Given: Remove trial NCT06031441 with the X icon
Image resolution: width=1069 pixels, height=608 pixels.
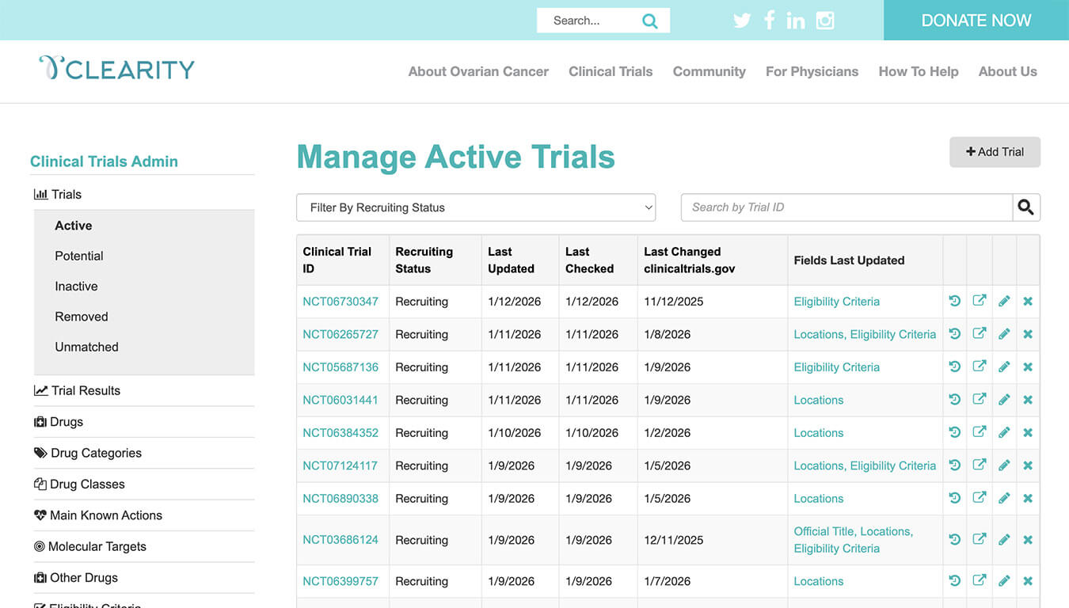Looking at the screenshot, I should 1028,400.
